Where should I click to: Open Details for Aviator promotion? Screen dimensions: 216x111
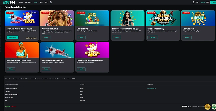46,69
